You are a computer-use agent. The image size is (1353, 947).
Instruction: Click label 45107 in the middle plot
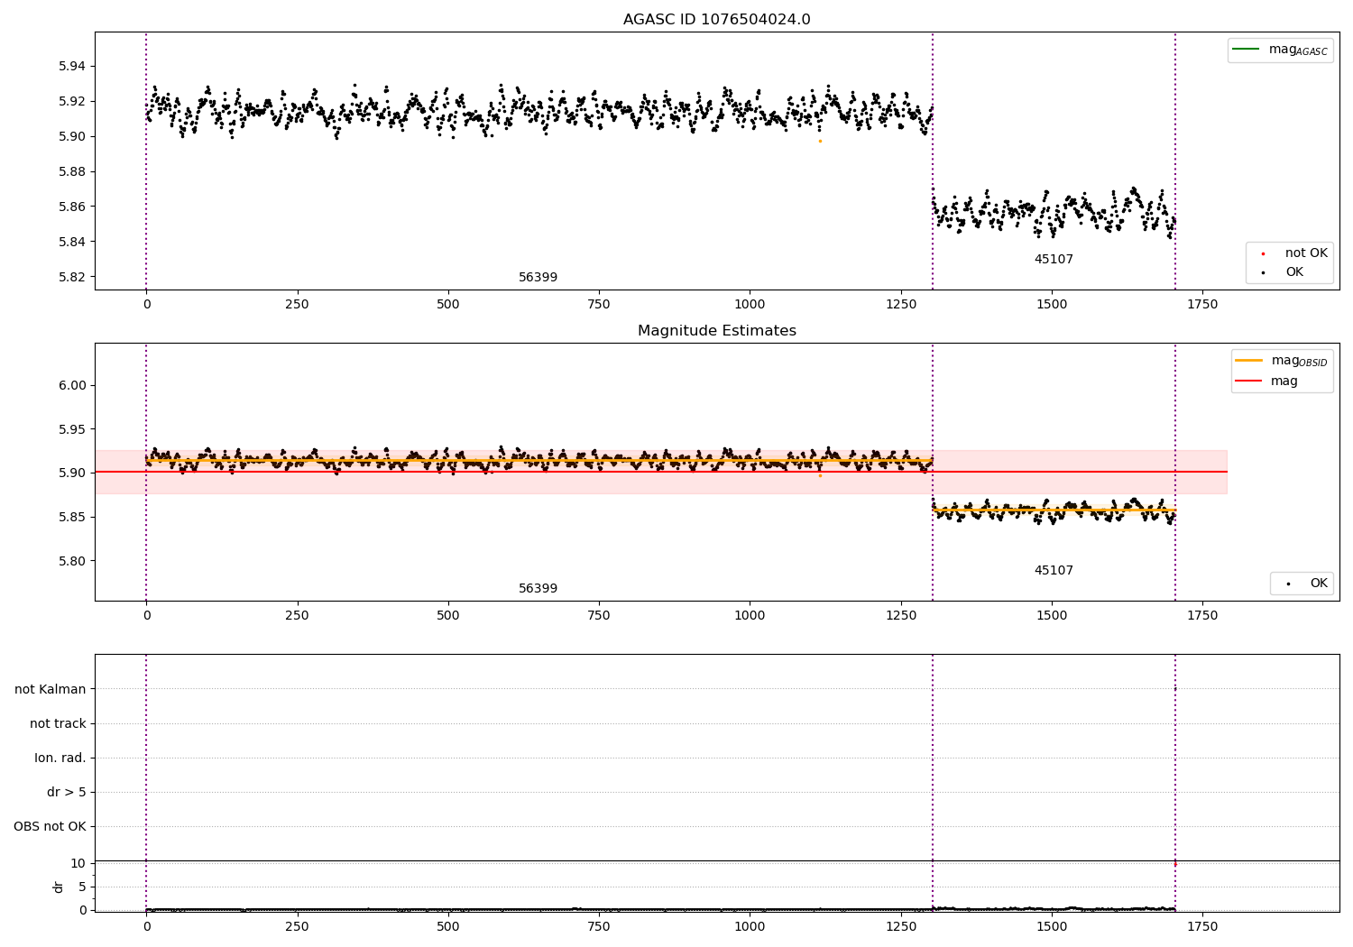point(1054,571)
